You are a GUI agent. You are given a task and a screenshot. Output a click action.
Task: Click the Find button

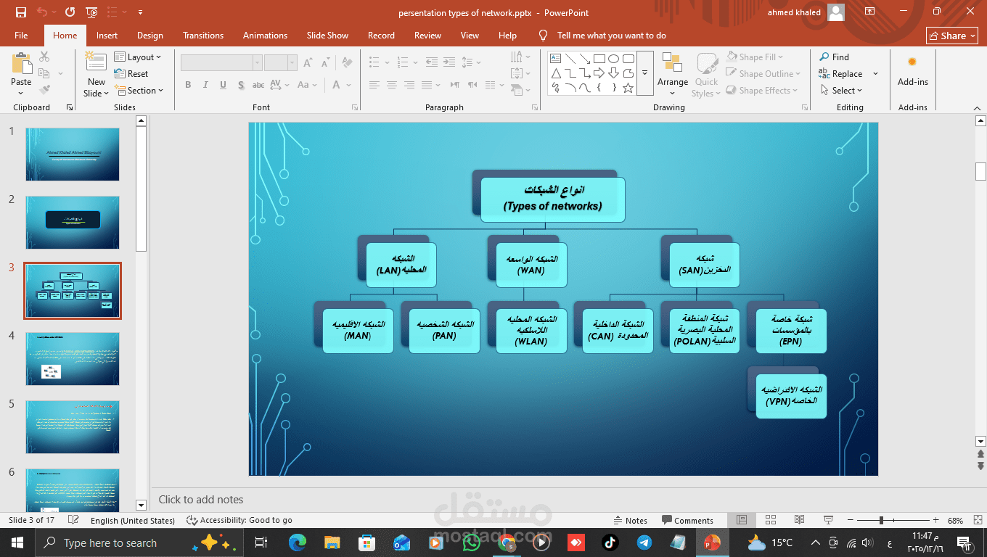[834, 57]
